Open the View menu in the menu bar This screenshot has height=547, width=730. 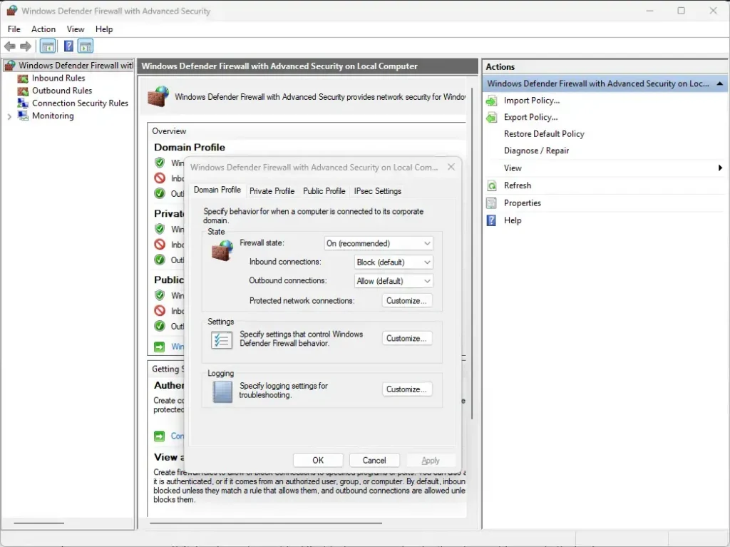coord(76,29)
